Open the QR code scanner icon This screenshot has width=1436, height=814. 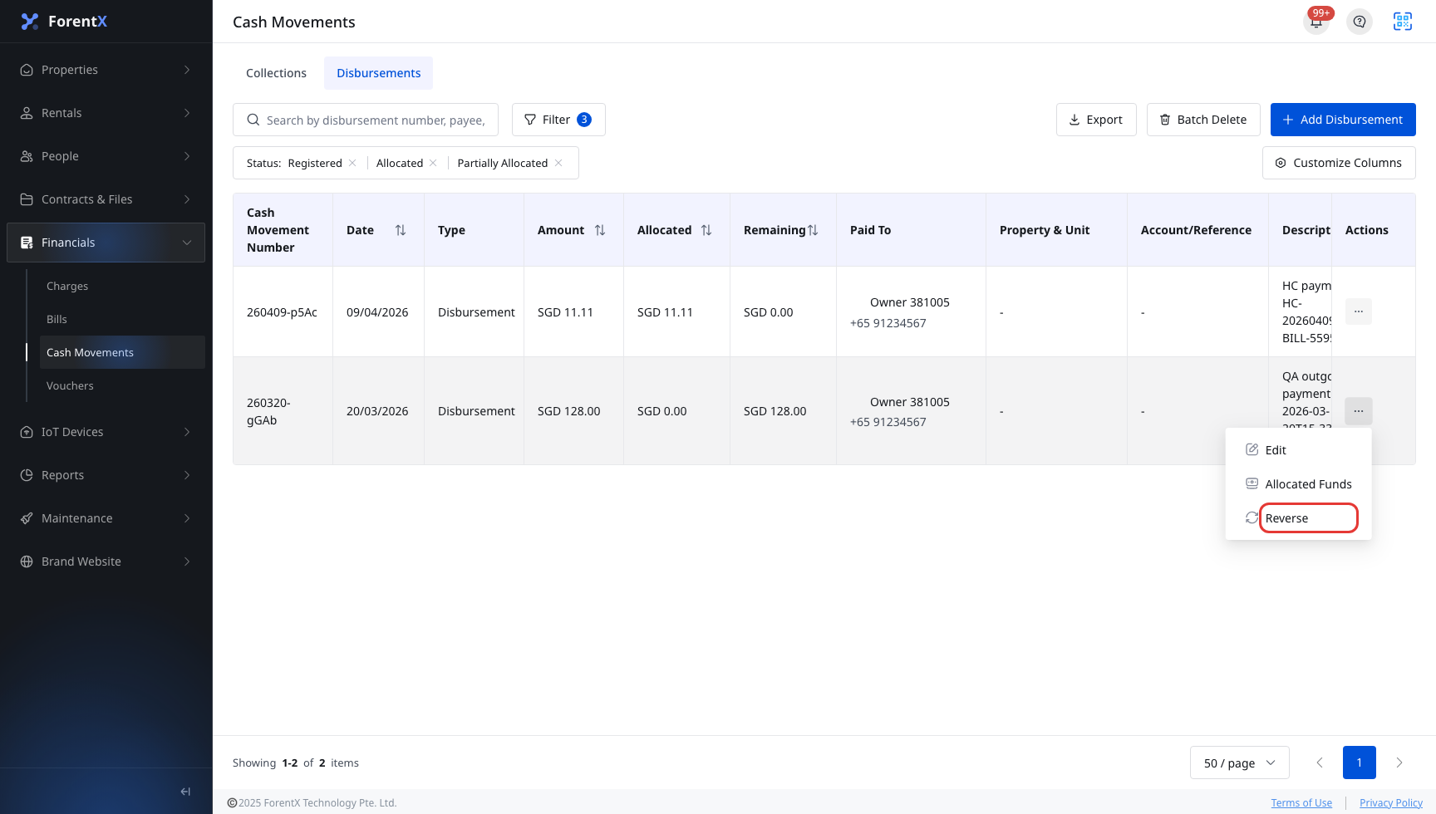1403,22
